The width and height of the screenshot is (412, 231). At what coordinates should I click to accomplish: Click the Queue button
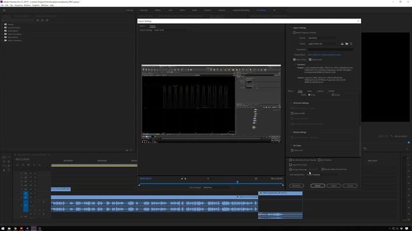tap(317, 185)
